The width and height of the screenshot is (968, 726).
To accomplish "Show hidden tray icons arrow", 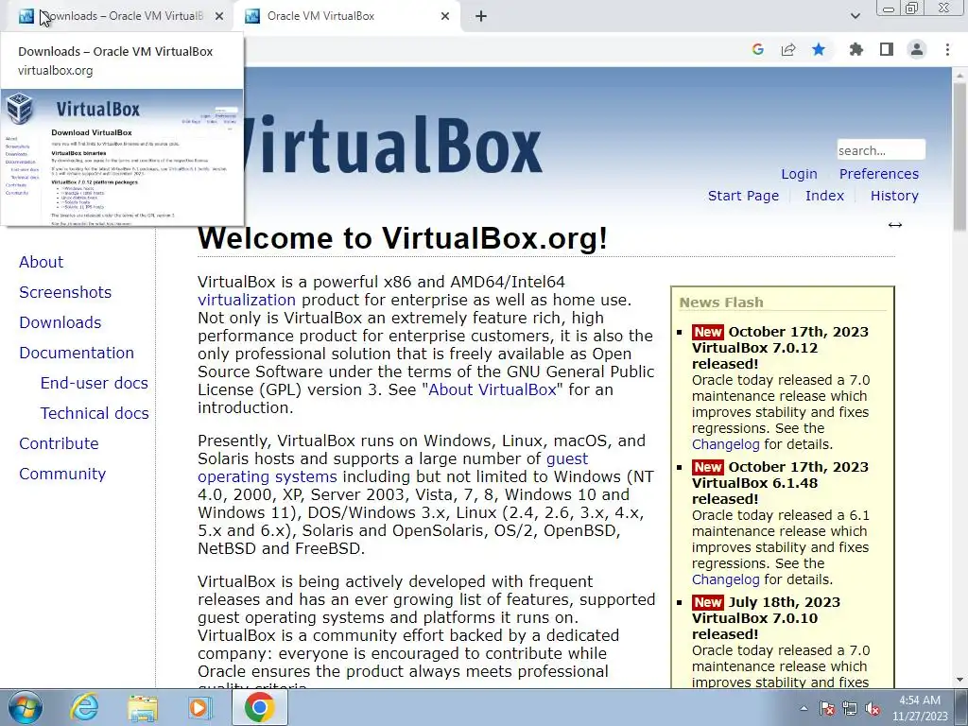I will 804,708.
